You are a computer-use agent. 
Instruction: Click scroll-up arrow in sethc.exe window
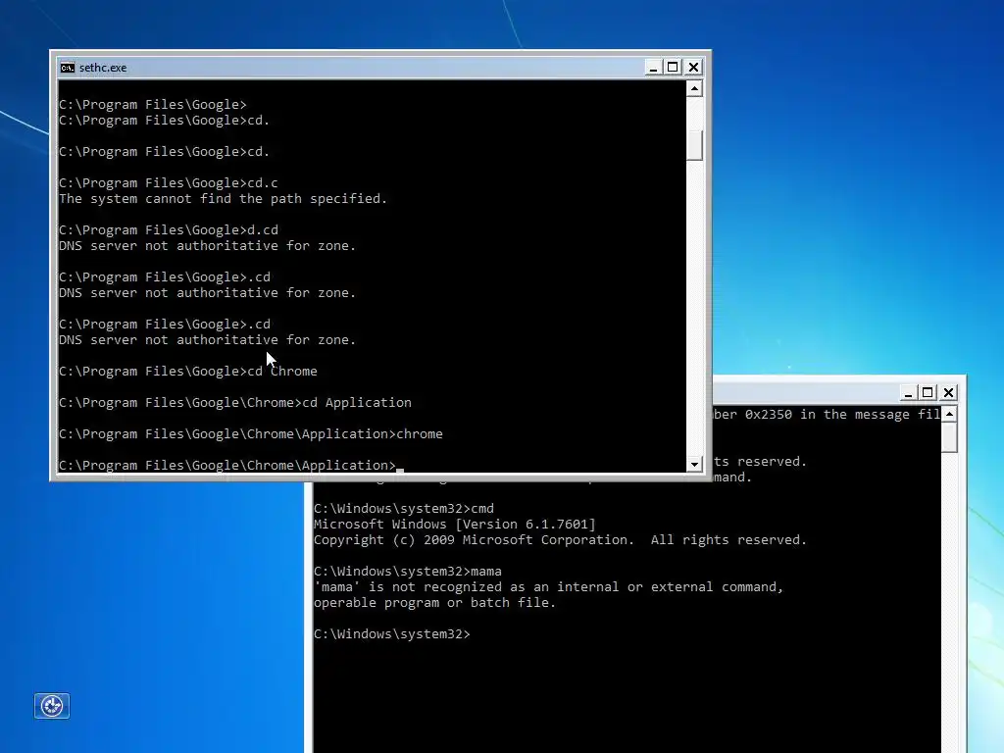click(694, 88)
